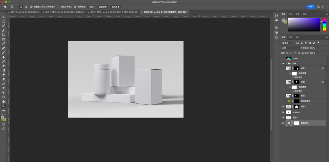Switch to the 路径 paths tab
The height and width of the screenshot is (162, 329).
297,37
